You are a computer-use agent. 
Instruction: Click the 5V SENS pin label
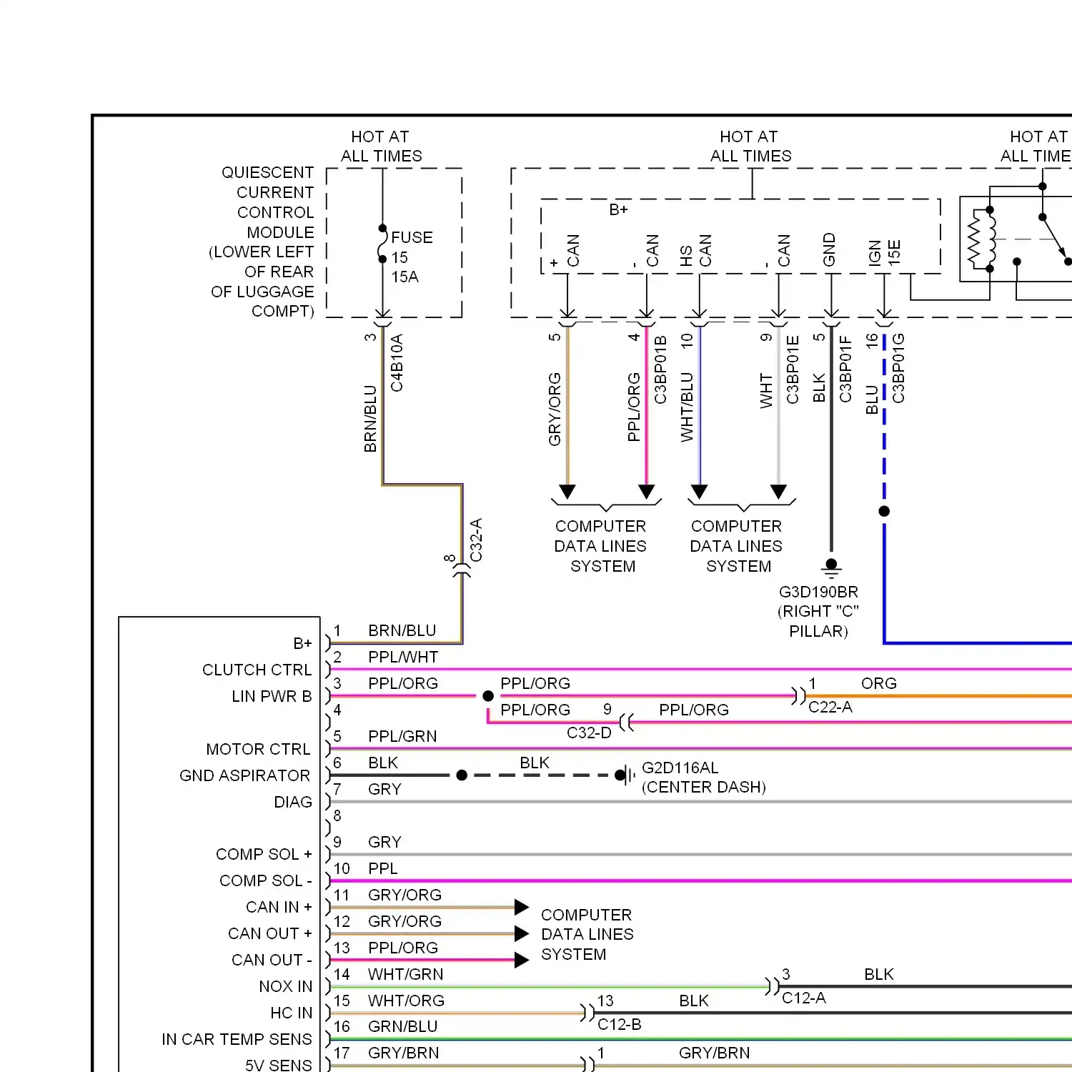coord(279,1065)
